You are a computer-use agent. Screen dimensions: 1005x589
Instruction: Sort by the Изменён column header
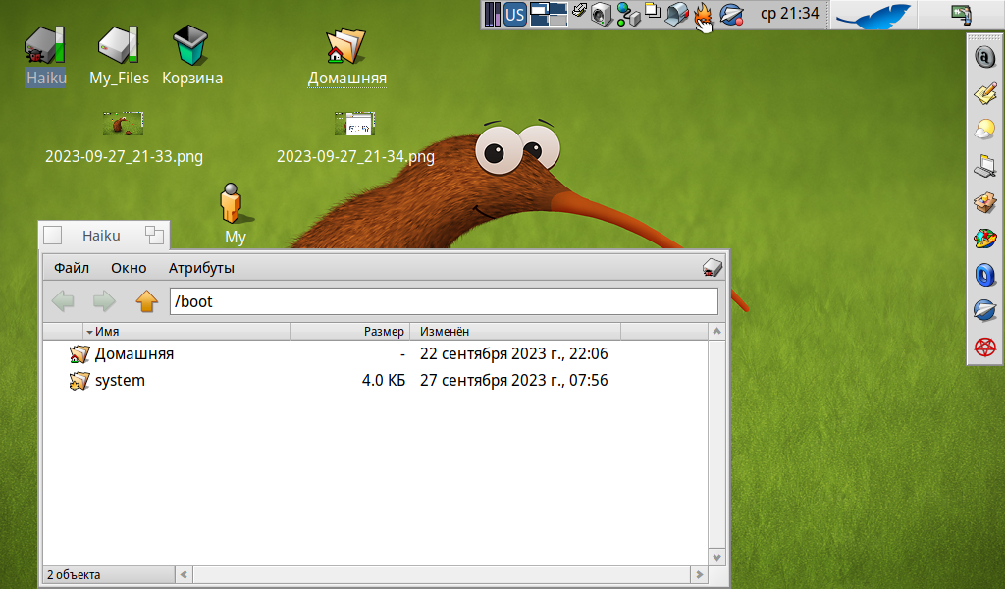(x=515, y=332)
